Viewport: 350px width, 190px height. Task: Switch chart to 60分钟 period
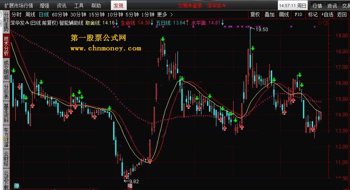59,15
